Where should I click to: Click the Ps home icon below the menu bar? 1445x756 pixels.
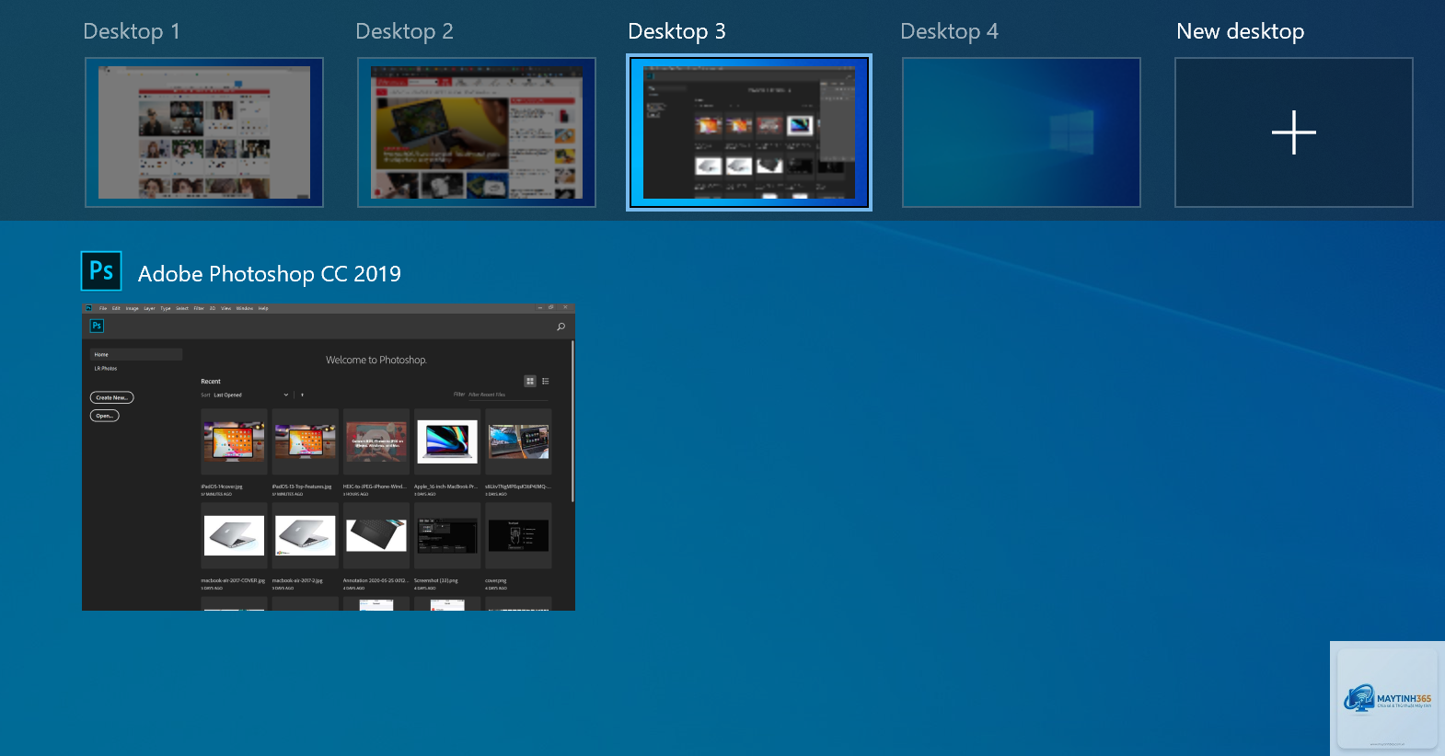[97, 326]
